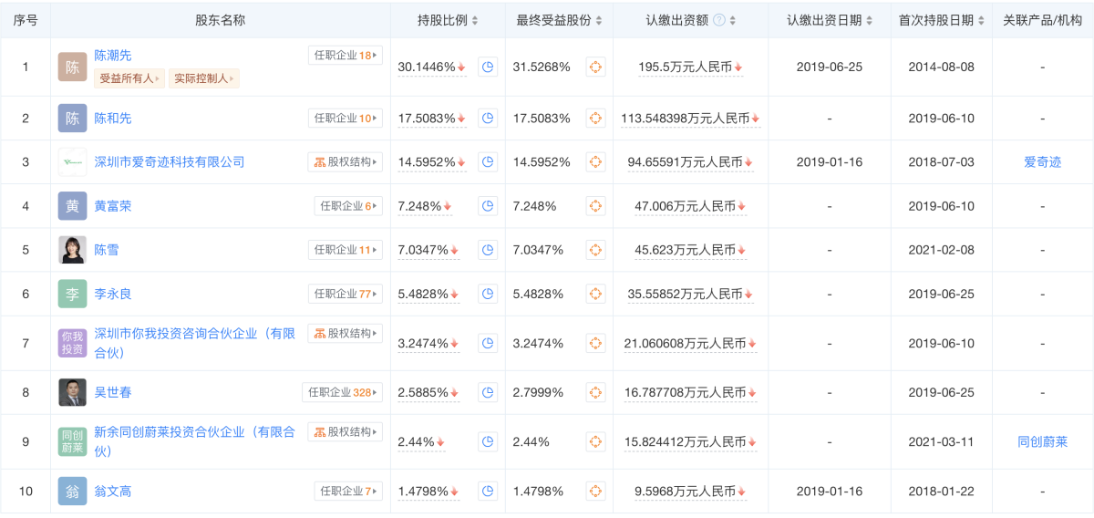Click beneficial share target icon for 新余同创蔚莱投资合伙企业
This screenshot has width=1094, height=518.
(x=595, y=441)
